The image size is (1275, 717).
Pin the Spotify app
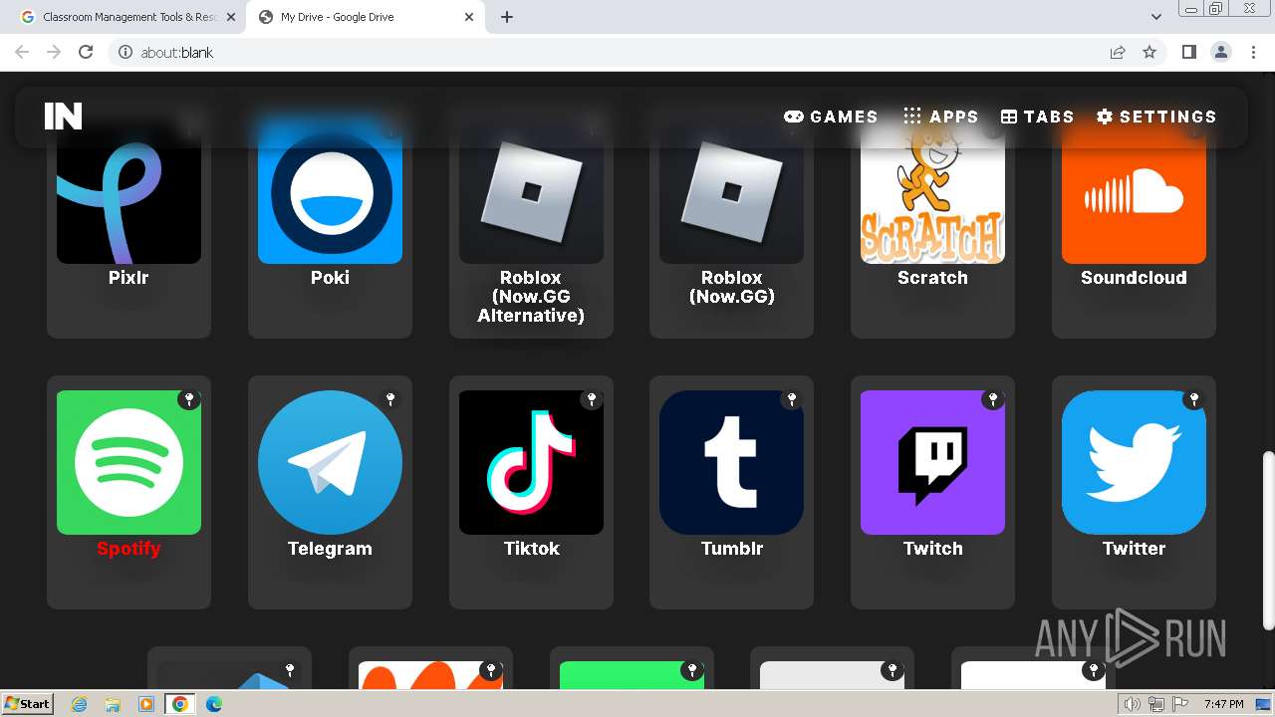pyautogui.click(x=189, y=399)
